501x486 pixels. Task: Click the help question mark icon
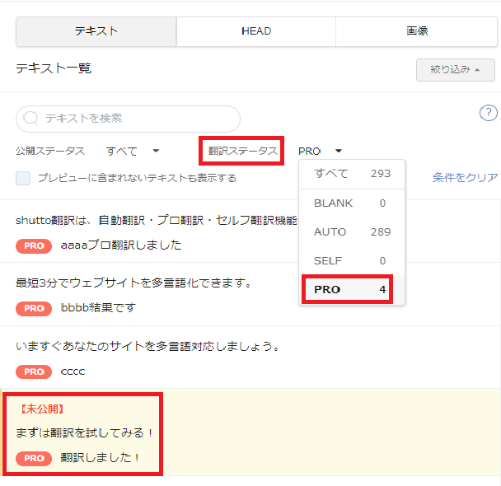coord(488,113)
